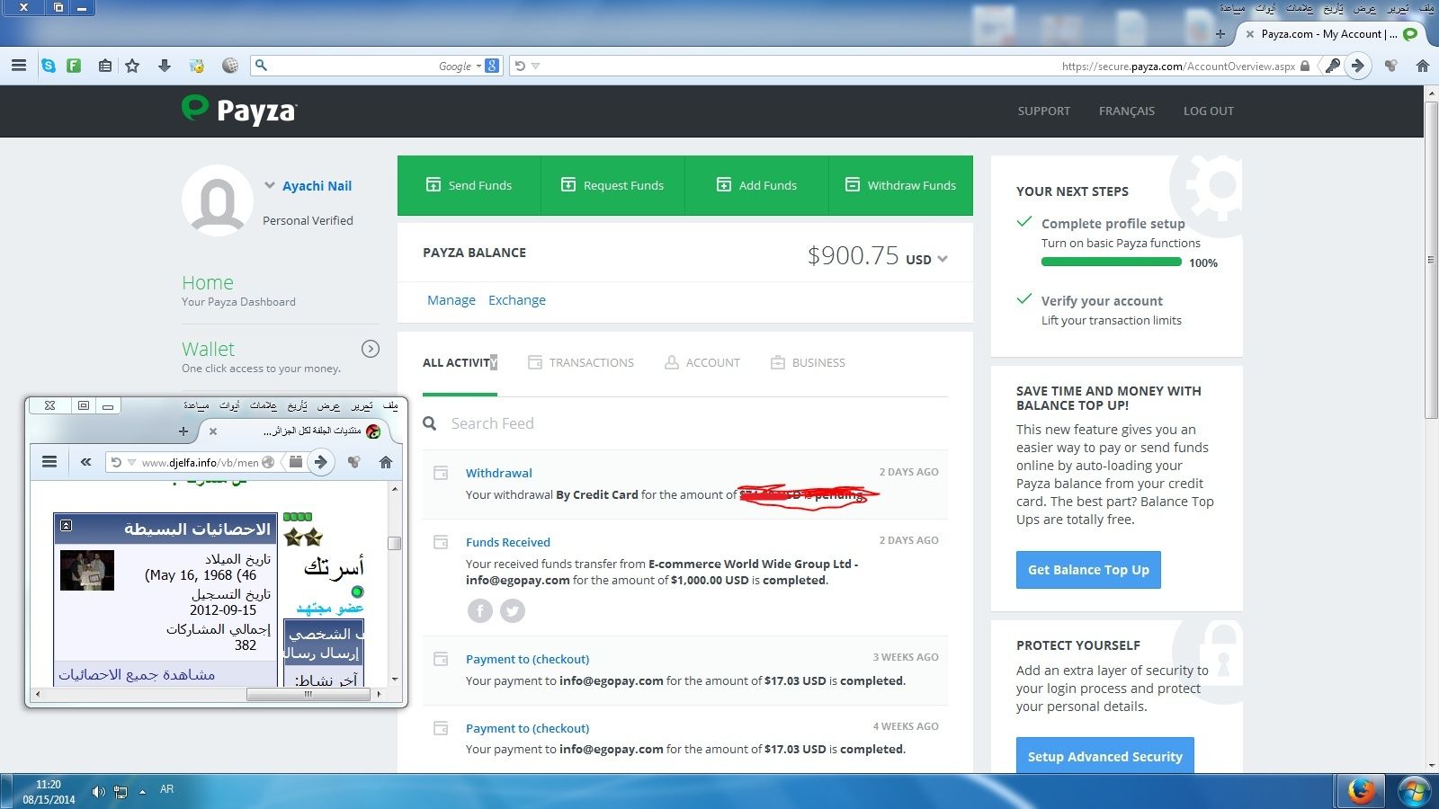
Task: Switch to the Transactions tab
Action: coord(581,363)
